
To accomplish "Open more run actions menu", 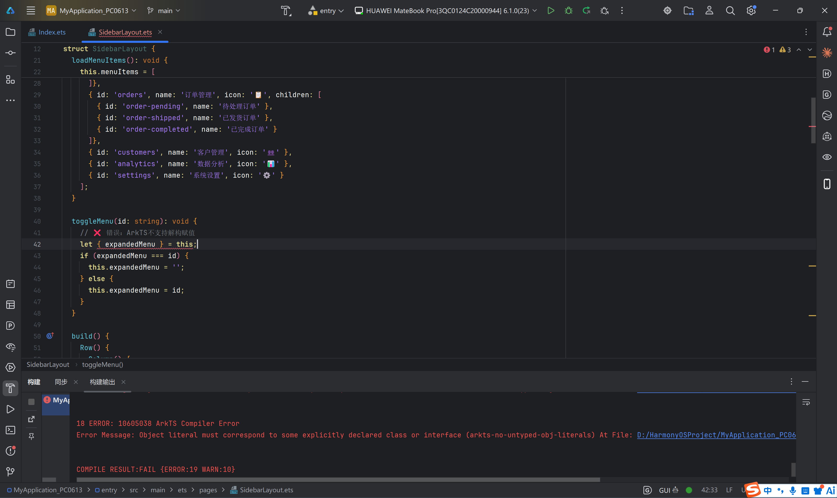I will (x=622, y=10).
